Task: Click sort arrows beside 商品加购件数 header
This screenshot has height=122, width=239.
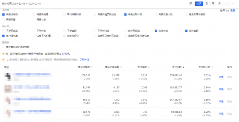Action: (121, 67)
